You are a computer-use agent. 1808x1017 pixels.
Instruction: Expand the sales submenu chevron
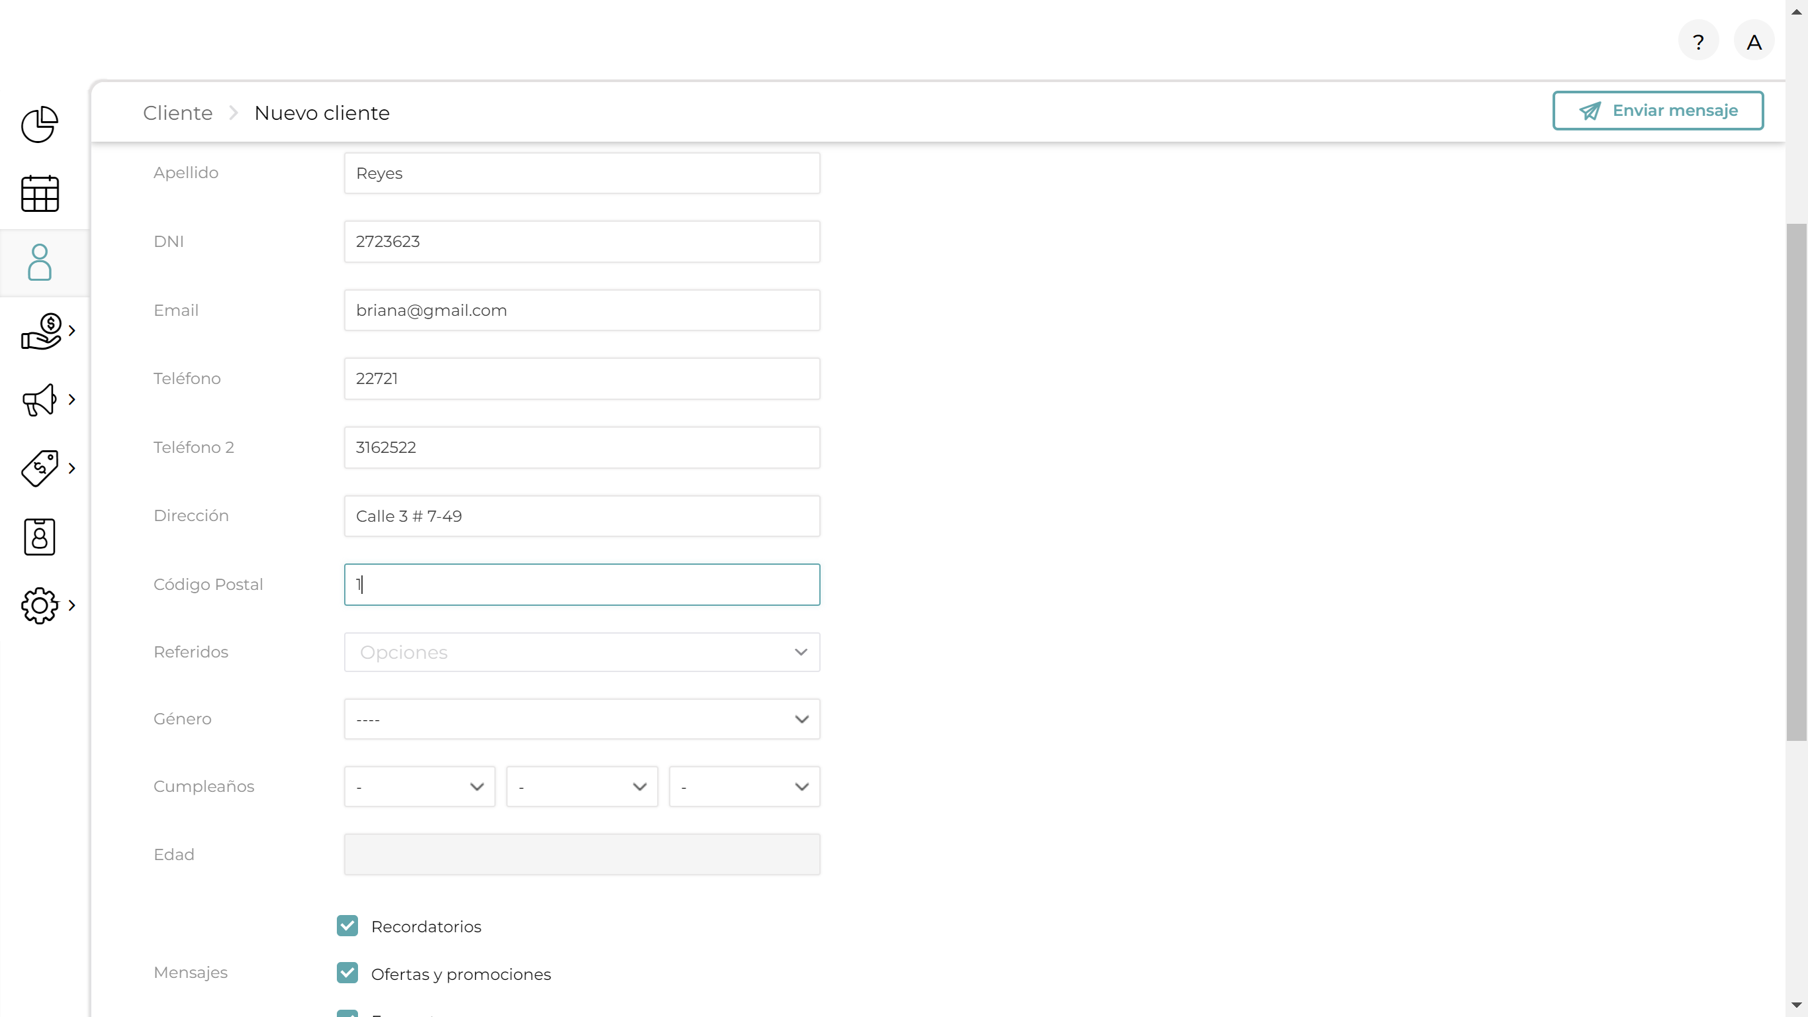(x=71, y=331)
